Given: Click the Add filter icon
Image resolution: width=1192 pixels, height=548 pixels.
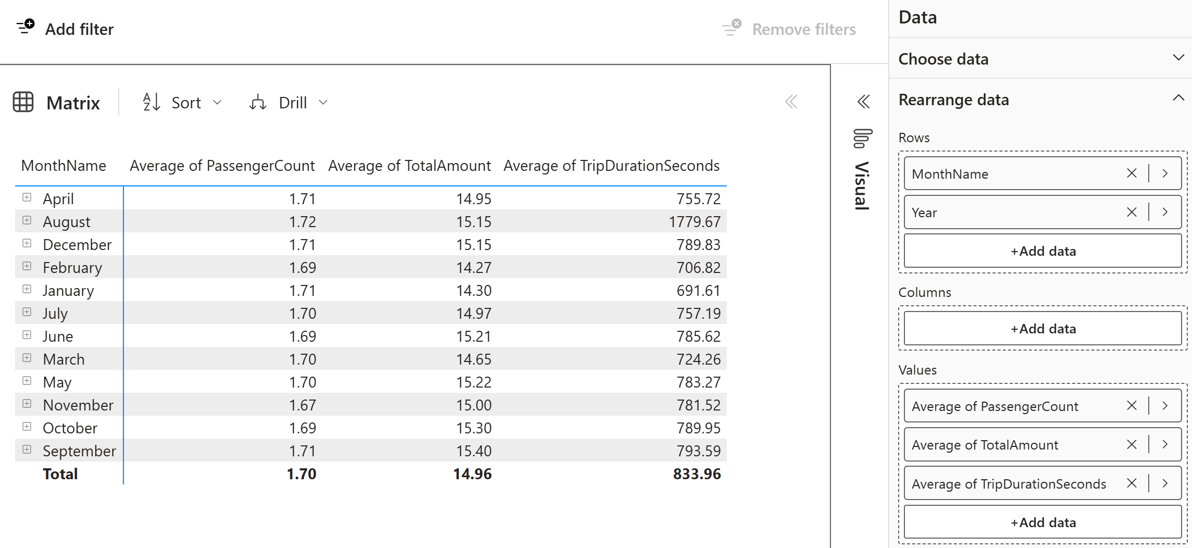Looking at the screenshot, I should pyautogui.click(x=26, y=26).
